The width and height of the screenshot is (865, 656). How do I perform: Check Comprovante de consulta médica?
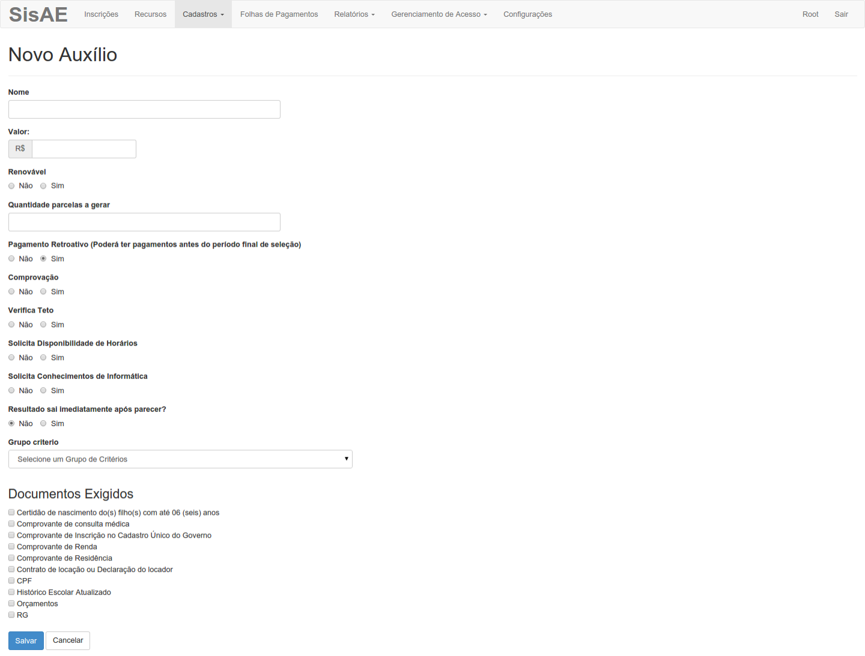11,524
